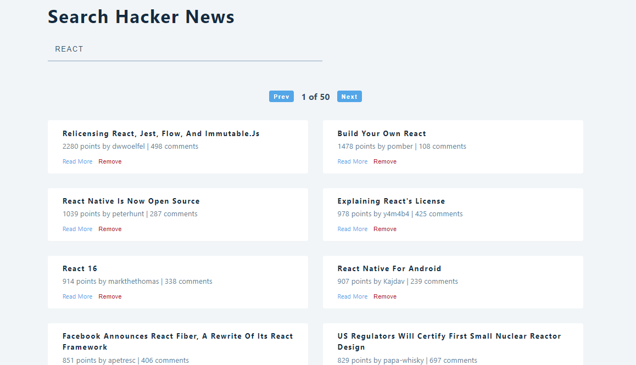Remove the React Native For Android card

[x=385, y=296]
